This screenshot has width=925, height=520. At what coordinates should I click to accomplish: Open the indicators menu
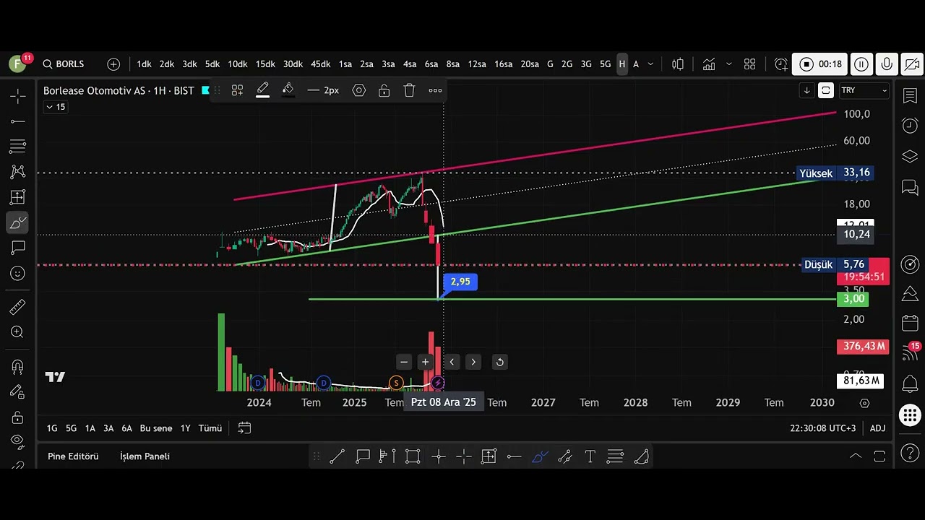point(709,64)
